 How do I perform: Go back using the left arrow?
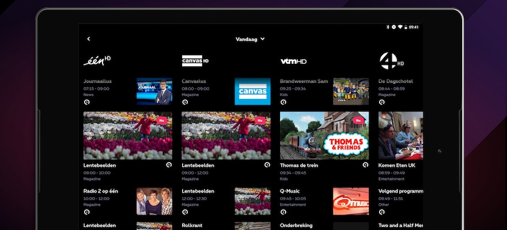89,39
